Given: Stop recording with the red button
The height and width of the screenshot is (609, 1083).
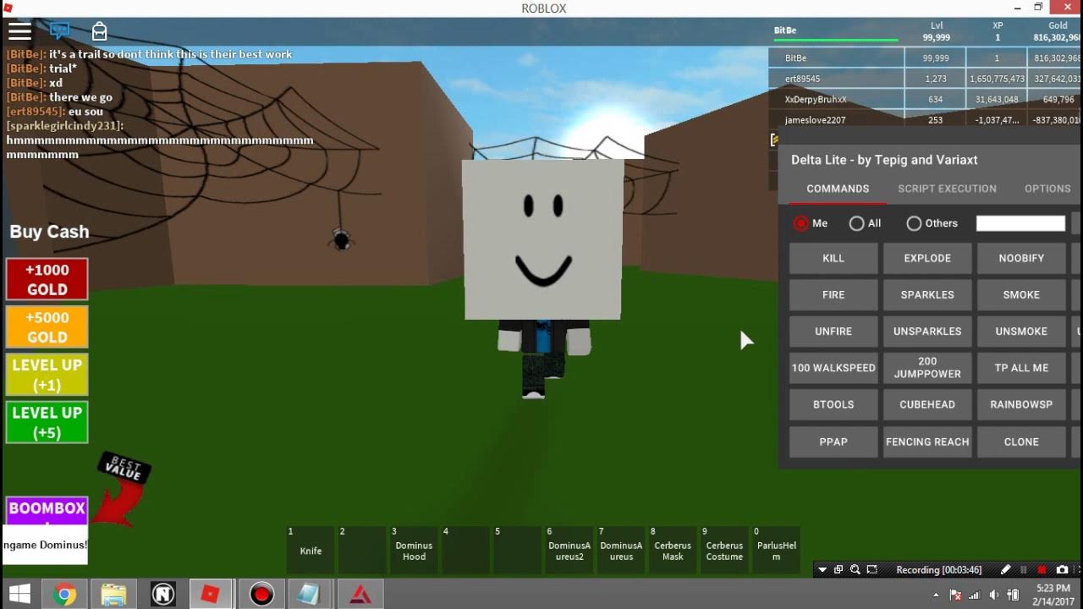Looking at the screenshot, I should pos(1042,570).
